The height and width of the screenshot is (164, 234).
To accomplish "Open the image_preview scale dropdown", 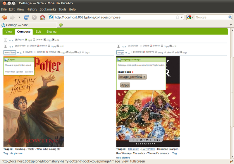I will [x=132, y=77].
